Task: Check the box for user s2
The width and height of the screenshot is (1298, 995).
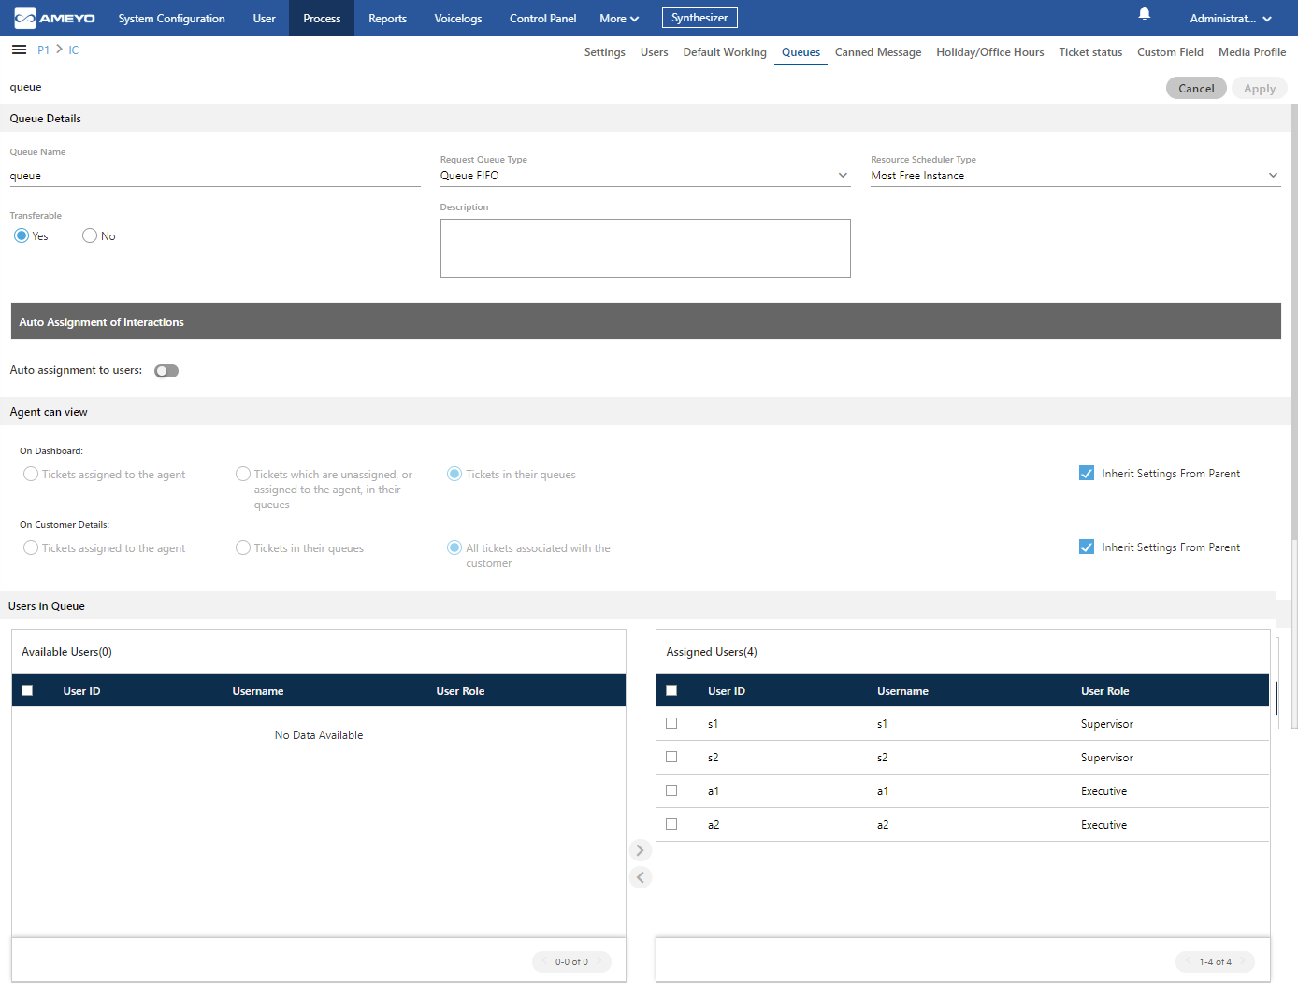Action: (x=671, y=758)
